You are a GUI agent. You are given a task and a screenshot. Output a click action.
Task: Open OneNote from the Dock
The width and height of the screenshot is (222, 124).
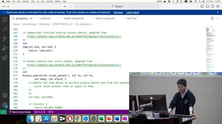(125, 118)
